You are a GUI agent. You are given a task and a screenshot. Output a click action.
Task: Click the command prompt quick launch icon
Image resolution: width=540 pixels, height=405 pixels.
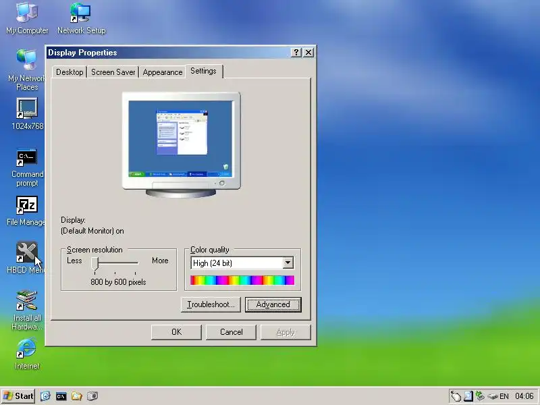(61, 396)
